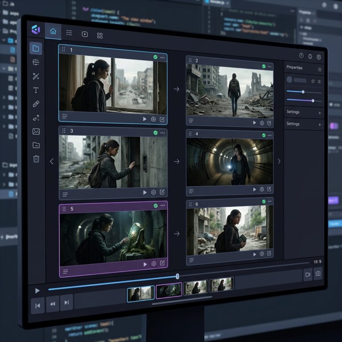Play the timeline
The width and height of the screenshot is (342, 342).
point(37,291)
